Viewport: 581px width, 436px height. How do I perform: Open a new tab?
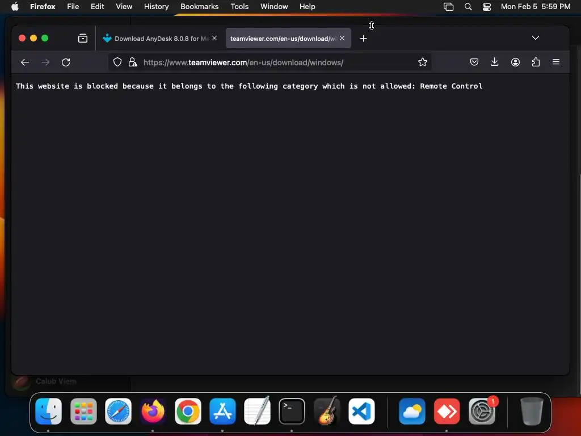tap(363, 38)
